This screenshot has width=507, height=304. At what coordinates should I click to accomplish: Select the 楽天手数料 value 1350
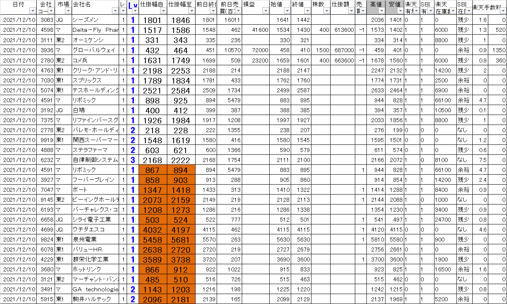[497, 50]
